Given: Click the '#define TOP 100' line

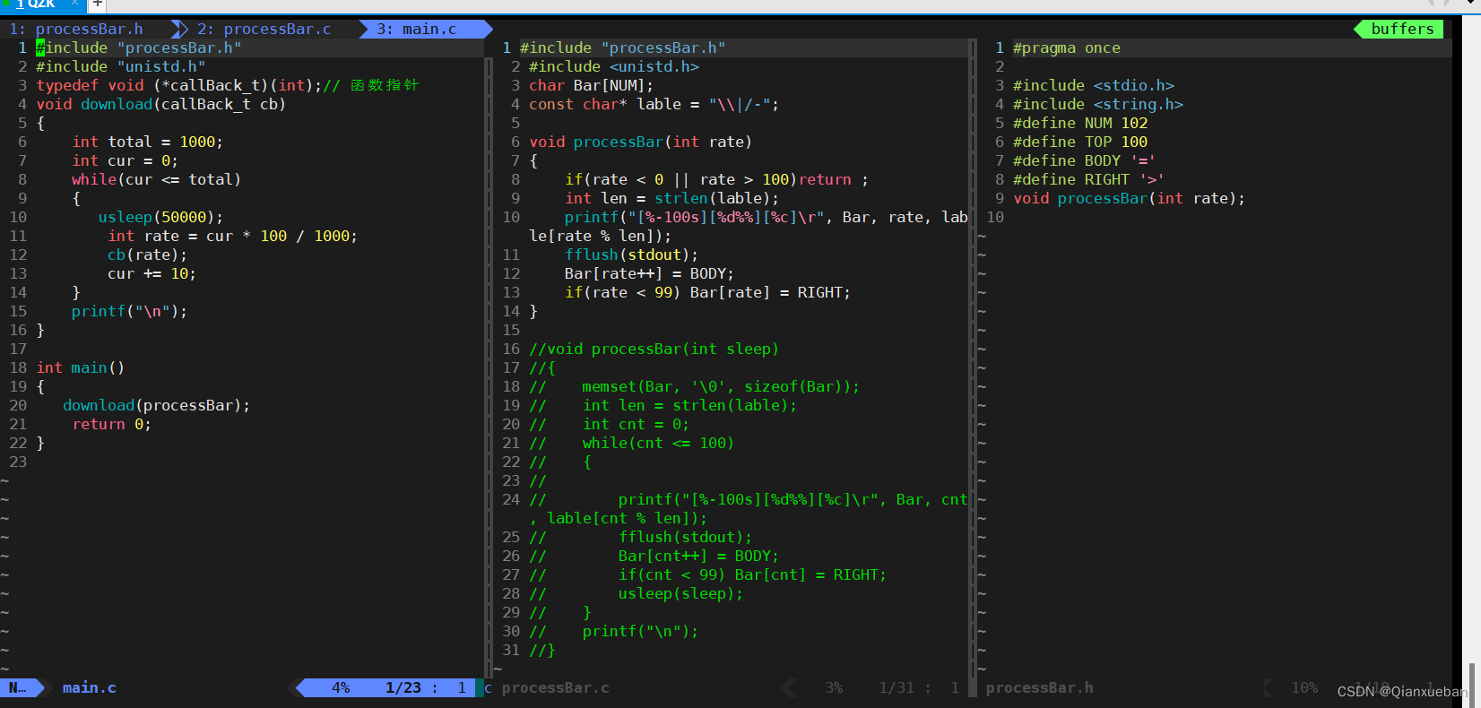Looking at the screenshot, I should tap(1080, 142).
